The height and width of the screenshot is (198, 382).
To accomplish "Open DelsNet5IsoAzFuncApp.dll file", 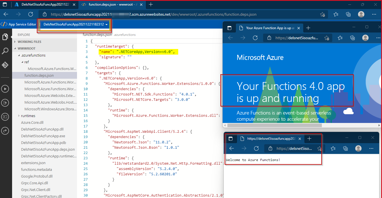I will click(42, 129).
